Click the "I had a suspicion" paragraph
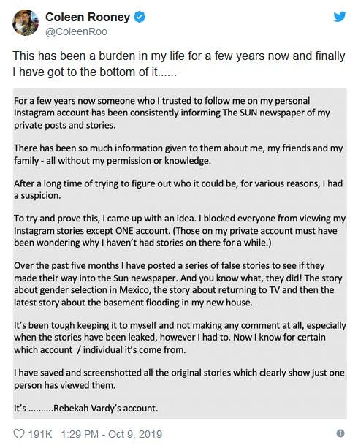The width and height of the screenshot is (358, 448). click(x=178, y=189)
